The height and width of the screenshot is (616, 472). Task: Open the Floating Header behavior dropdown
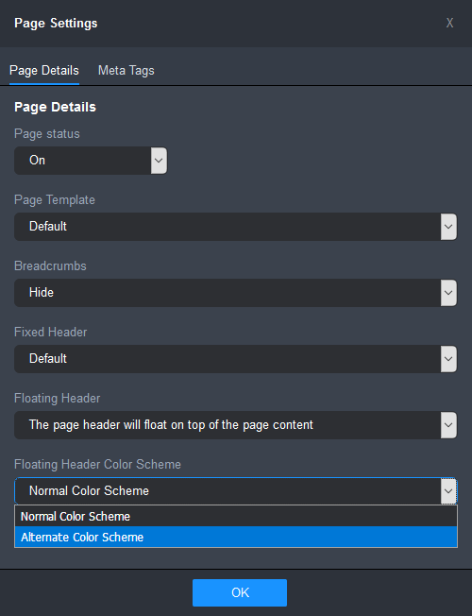pyautogui.click(x=236, y=424)
